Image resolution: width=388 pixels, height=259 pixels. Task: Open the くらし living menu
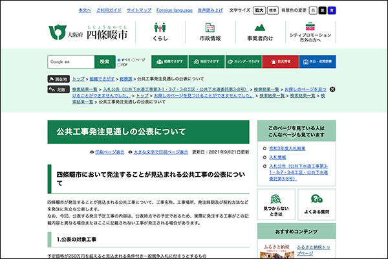coord(160,32)
